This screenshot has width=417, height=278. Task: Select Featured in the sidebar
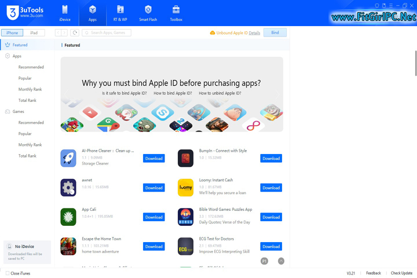[20, 45]
